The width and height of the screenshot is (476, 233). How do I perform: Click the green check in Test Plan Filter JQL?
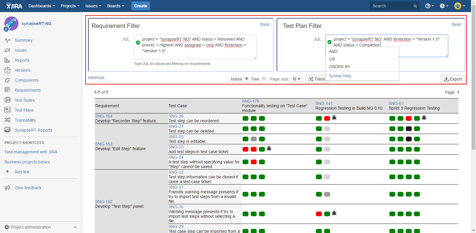[329, 42]
